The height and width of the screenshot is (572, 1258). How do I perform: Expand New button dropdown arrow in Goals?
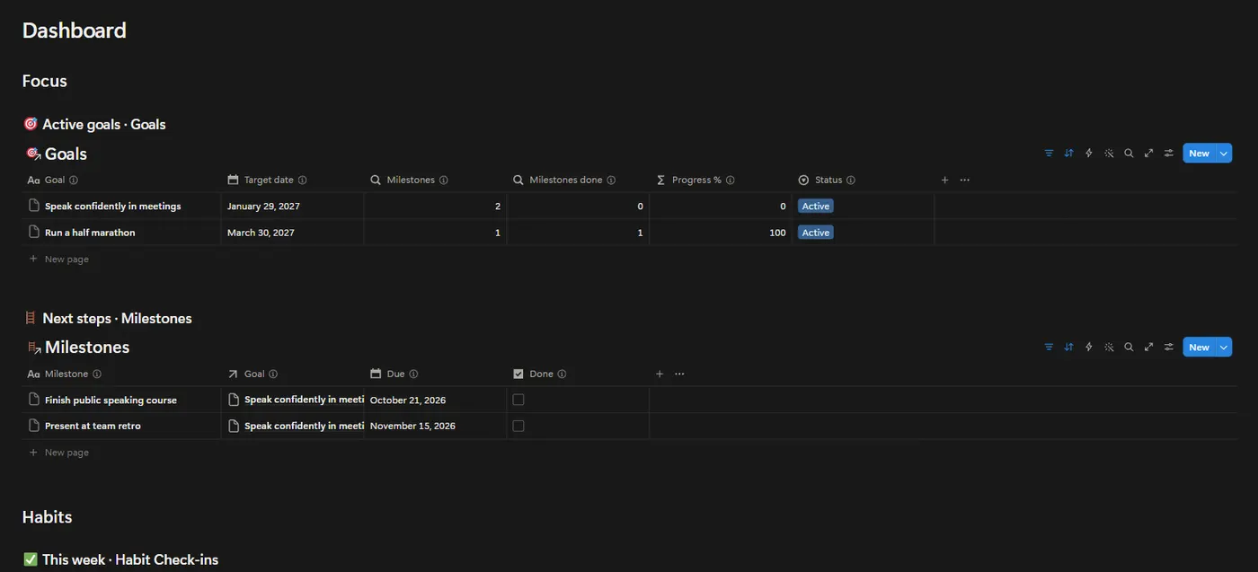click(1224, 154)
